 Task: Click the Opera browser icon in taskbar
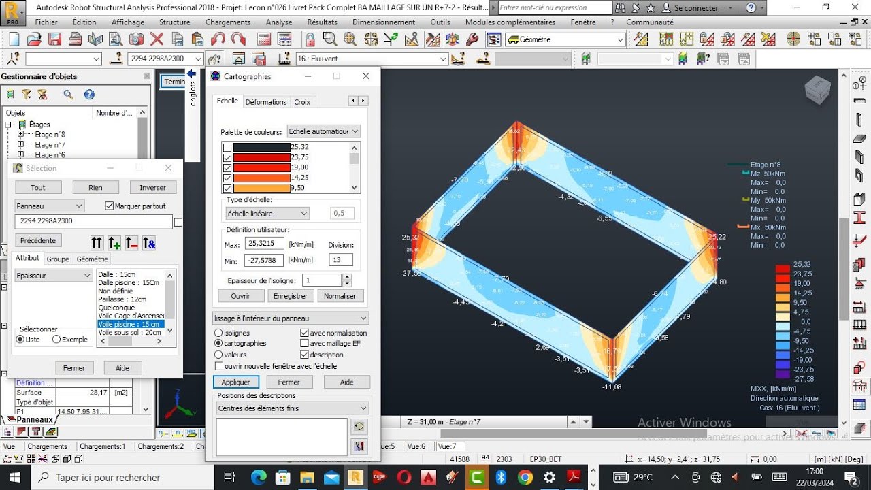coord(404,477)
